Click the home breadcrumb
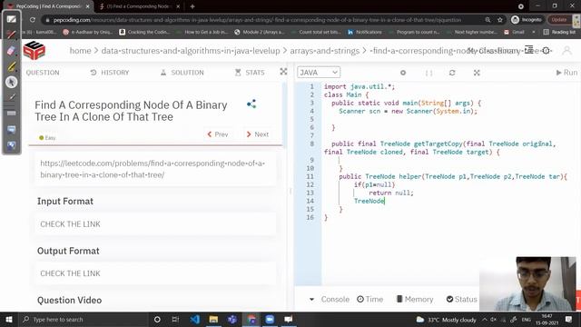Viewport: 581px width, 327px height. coord(80,51)
